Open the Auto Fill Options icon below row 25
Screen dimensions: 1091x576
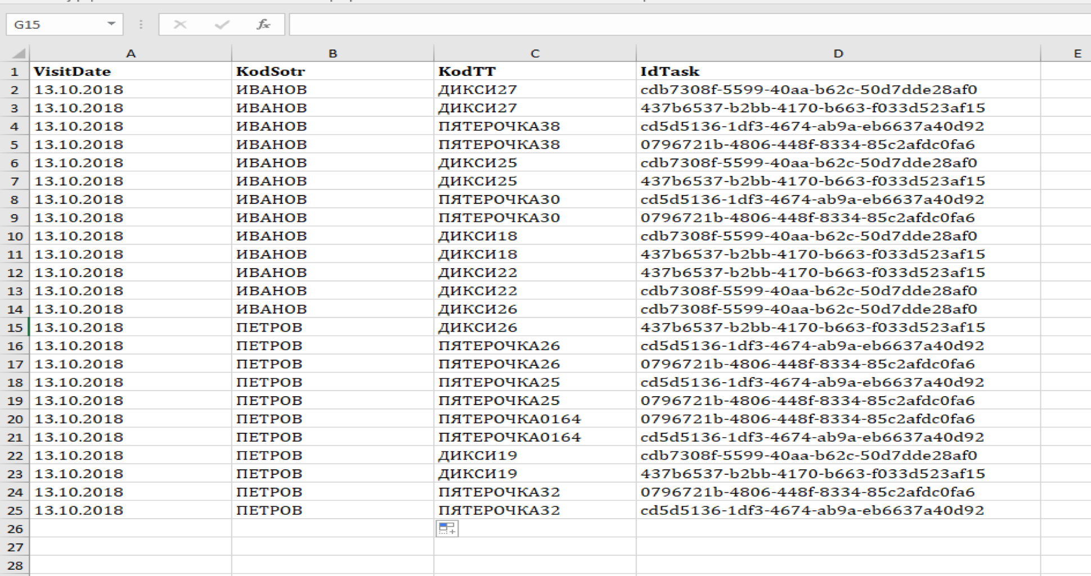click(x=447, y=528)
